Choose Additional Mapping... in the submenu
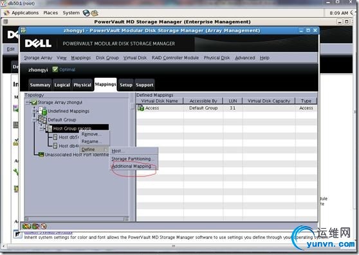This screenshot has height=255, width=359. (134, 166)
